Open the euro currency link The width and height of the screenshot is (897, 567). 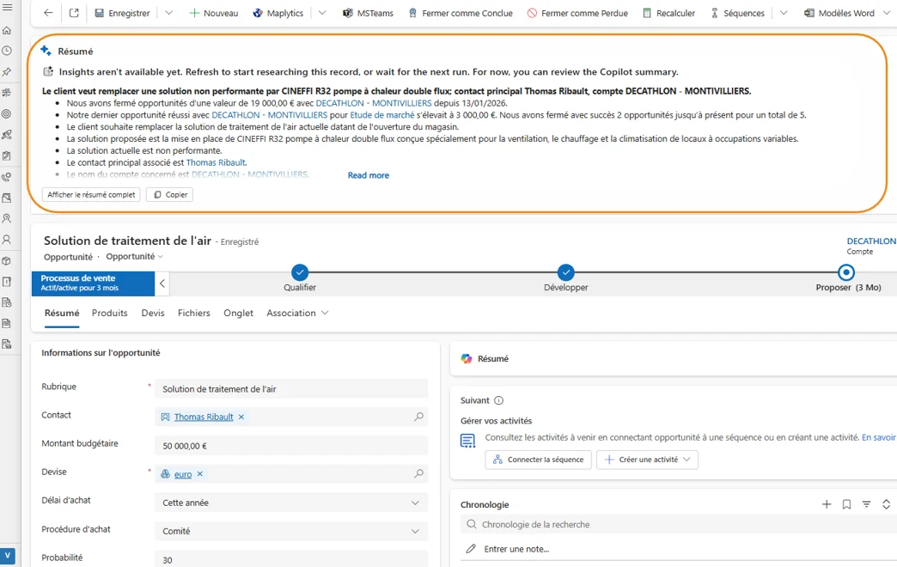pos(183,474)
